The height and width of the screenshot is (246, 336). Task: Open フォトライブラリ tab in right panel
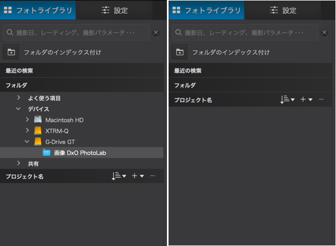206,10
